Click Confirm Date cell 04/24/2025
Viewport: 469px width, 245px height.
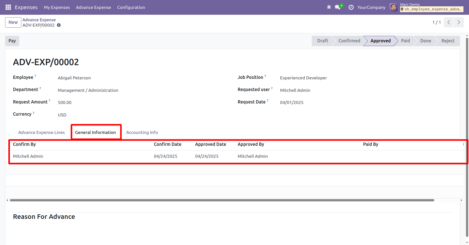coord(166,156)
